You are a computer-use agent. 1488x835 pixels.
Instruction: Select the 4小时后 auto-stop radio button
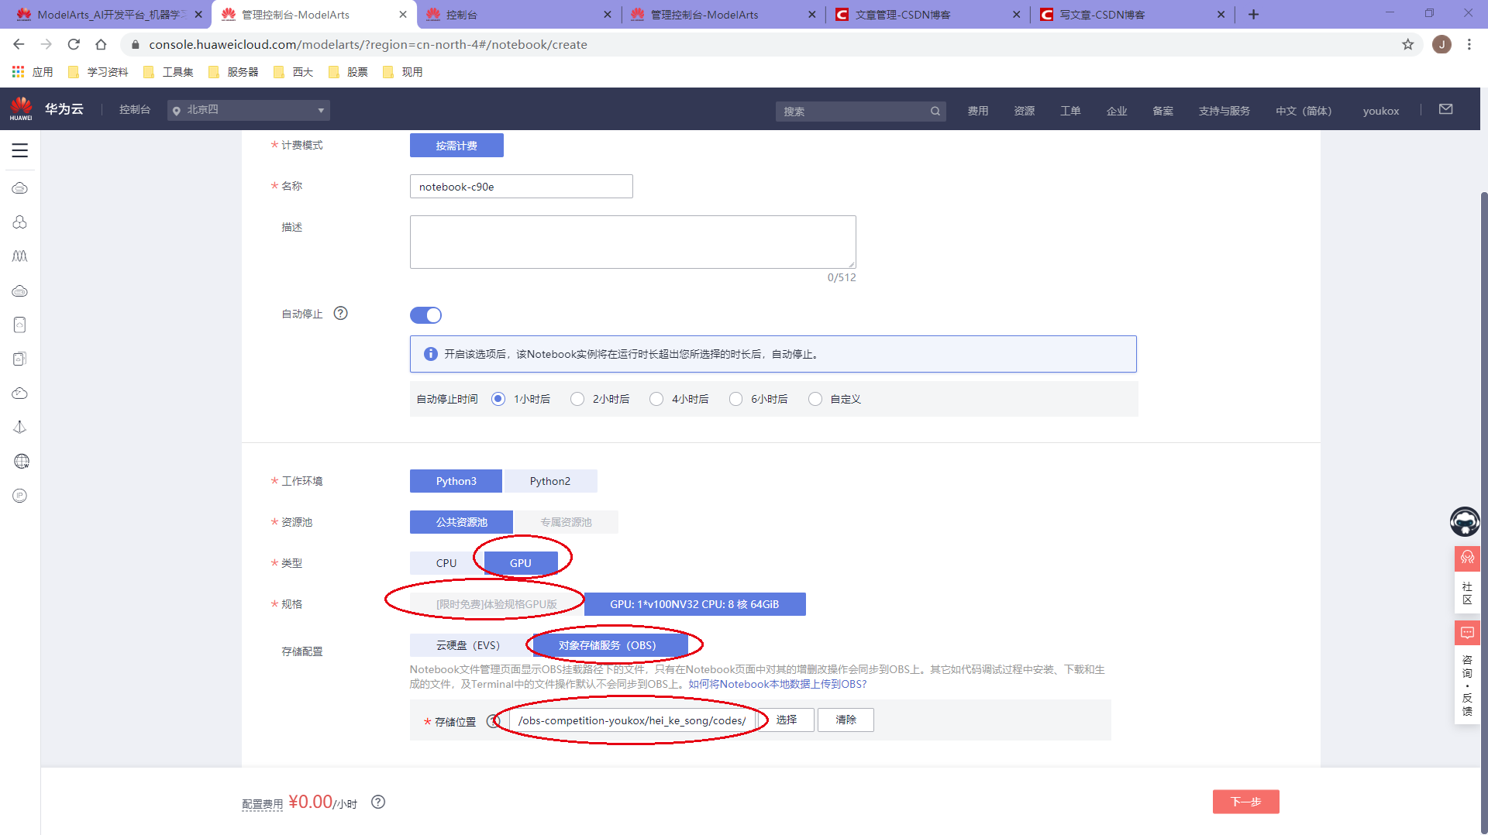(x=656, y=399)
